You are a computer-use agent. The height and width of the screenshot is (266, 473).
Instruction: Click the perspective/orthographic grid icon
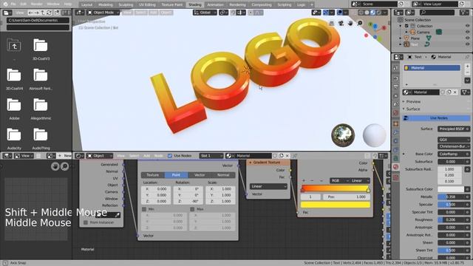click(x=332, y=23)
